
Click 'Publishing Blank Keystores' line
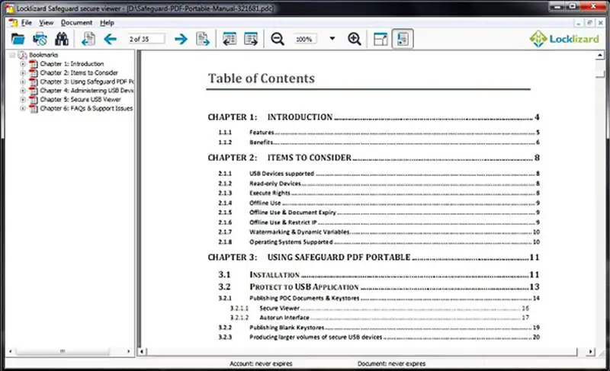click(379, 328)
